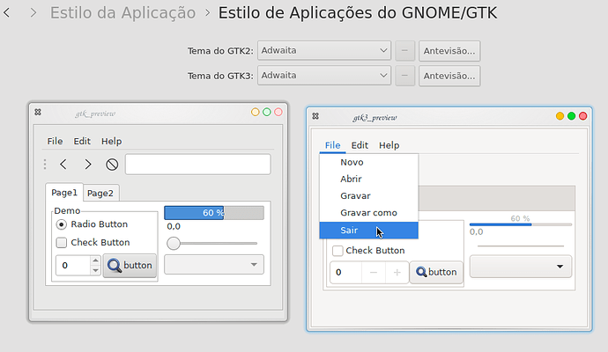Click the 60 % progress bar in gtk3_preview

point(521,224)
